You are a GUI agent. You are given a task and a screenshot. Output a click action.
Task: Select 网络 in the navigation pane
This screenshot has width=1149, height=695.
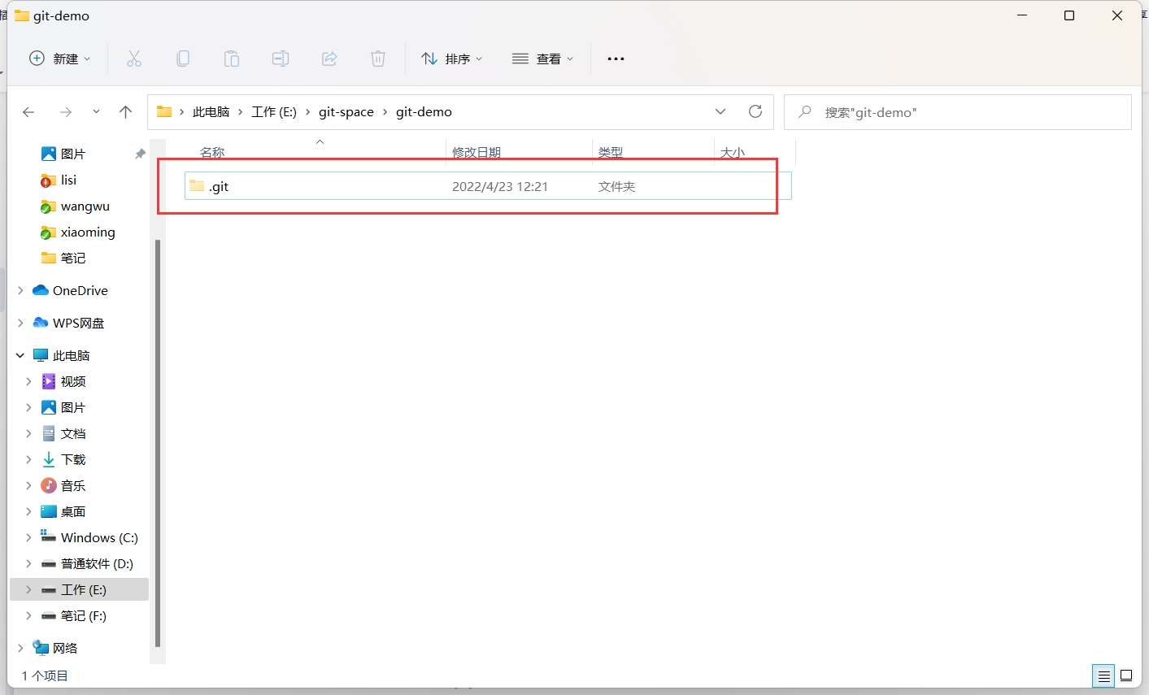coord(65,648)
